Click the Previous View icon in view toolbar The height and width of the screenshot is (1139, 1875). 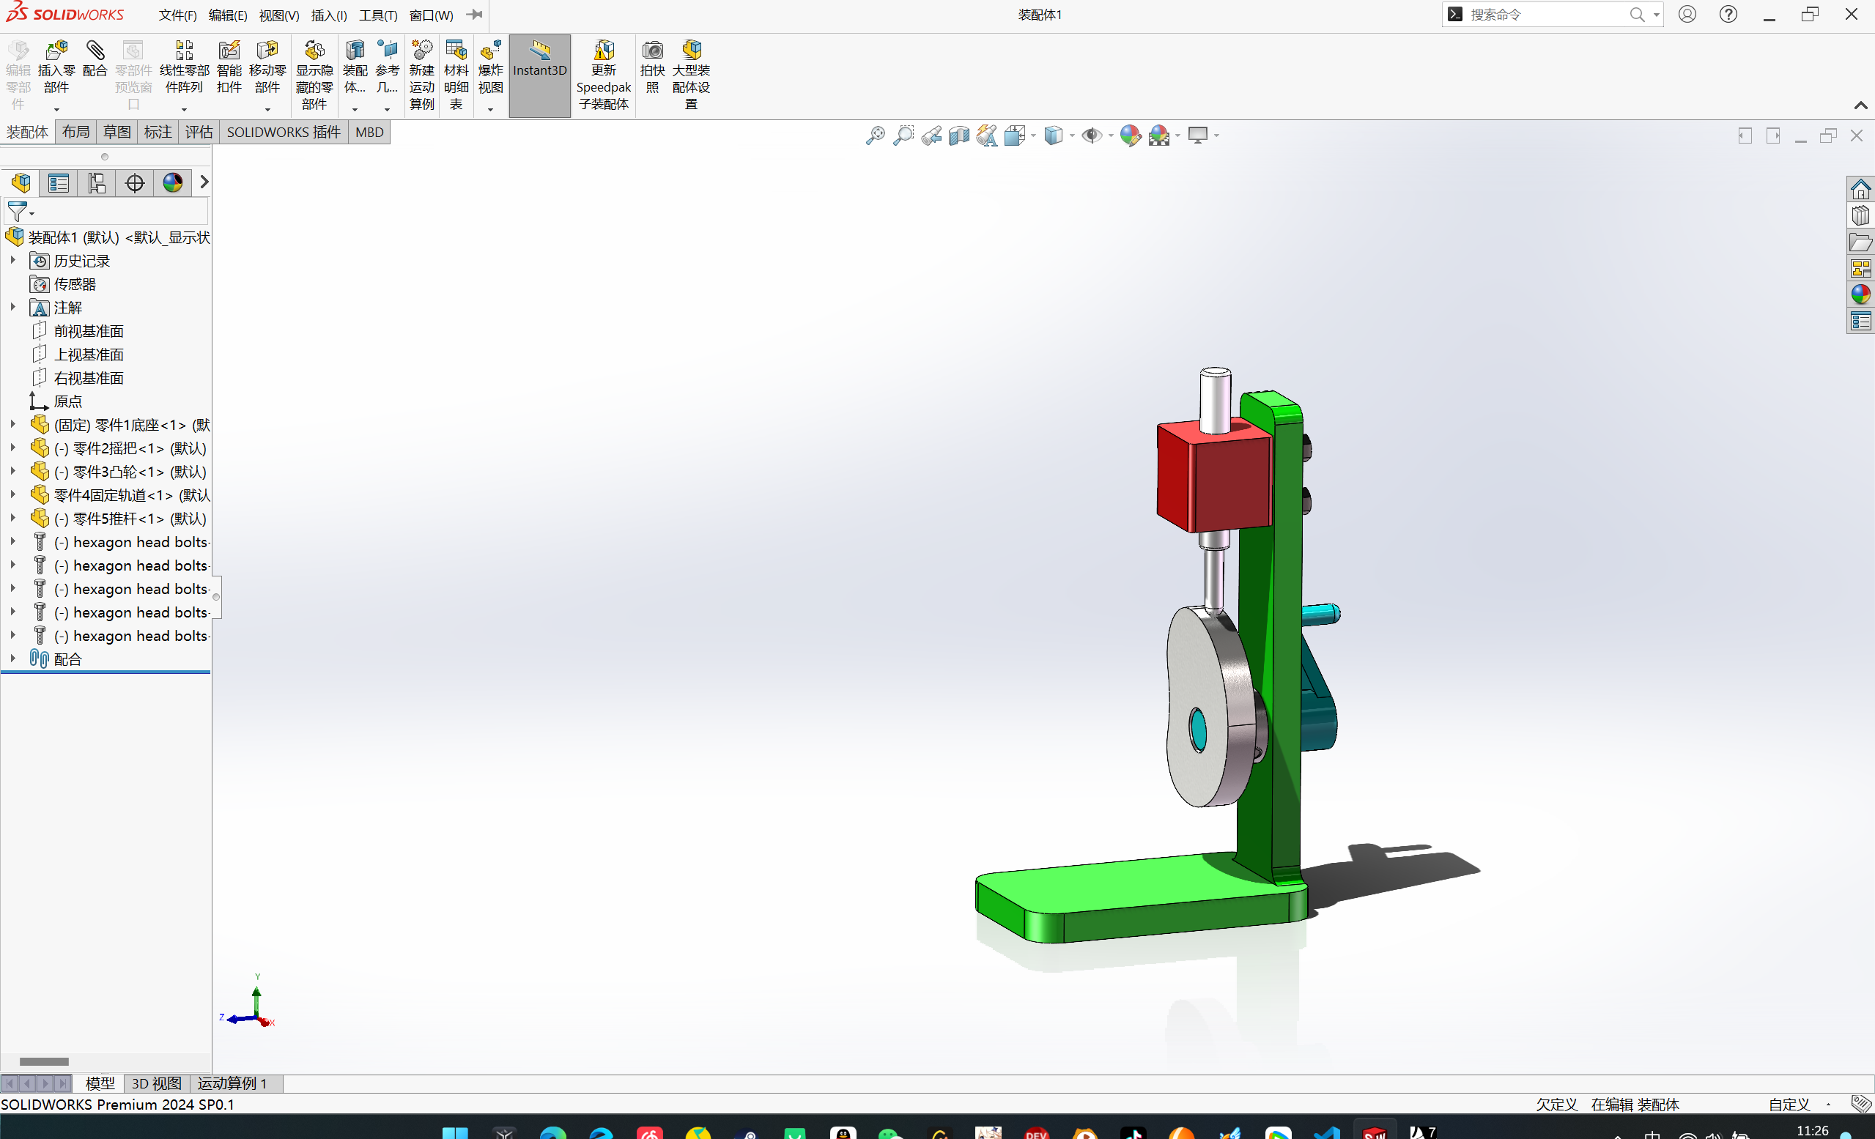pos(931,136)
